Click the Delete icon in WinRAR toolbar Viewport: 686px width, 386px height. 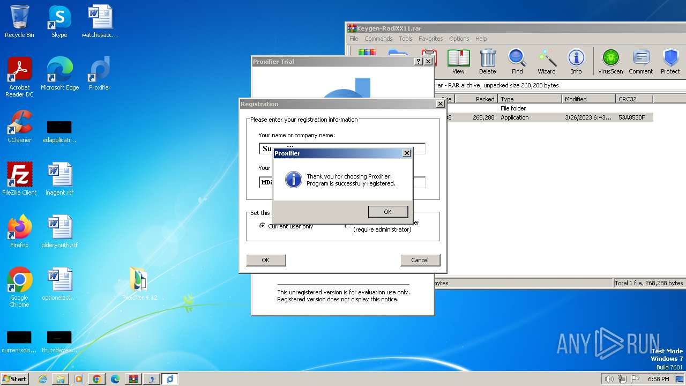click(x=487, y=62)
